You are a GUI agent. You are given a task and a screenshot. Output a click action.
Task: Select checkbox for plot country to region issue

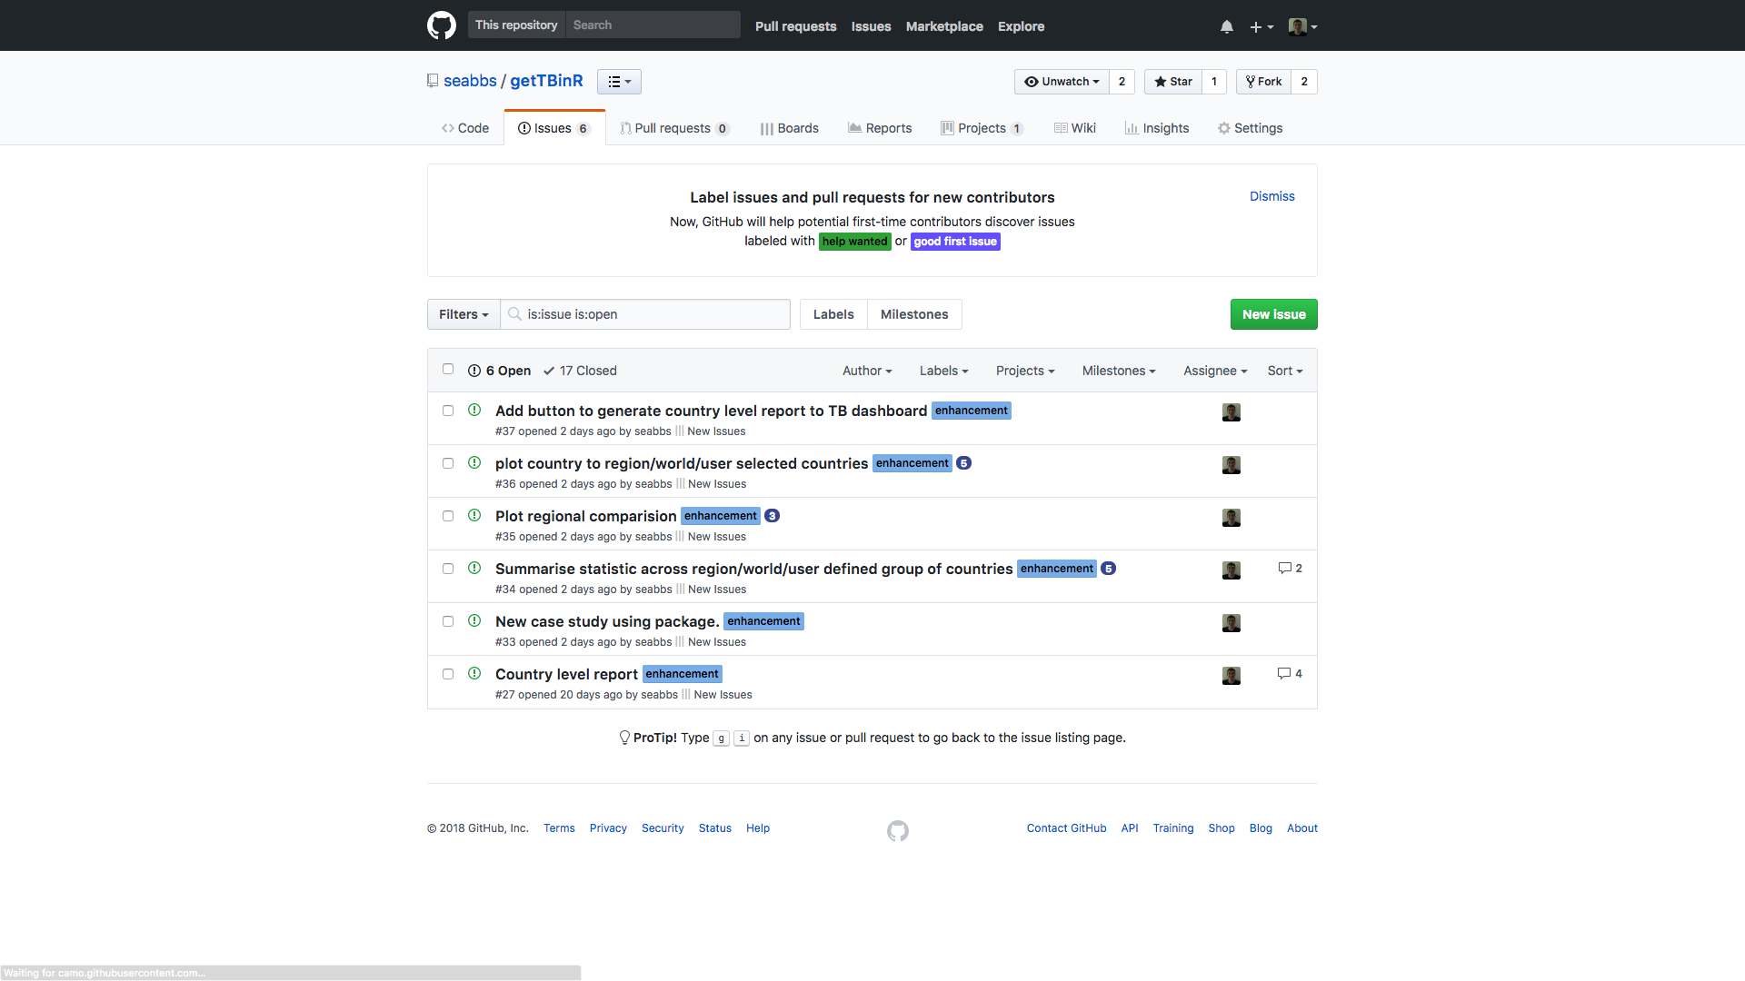448,463
